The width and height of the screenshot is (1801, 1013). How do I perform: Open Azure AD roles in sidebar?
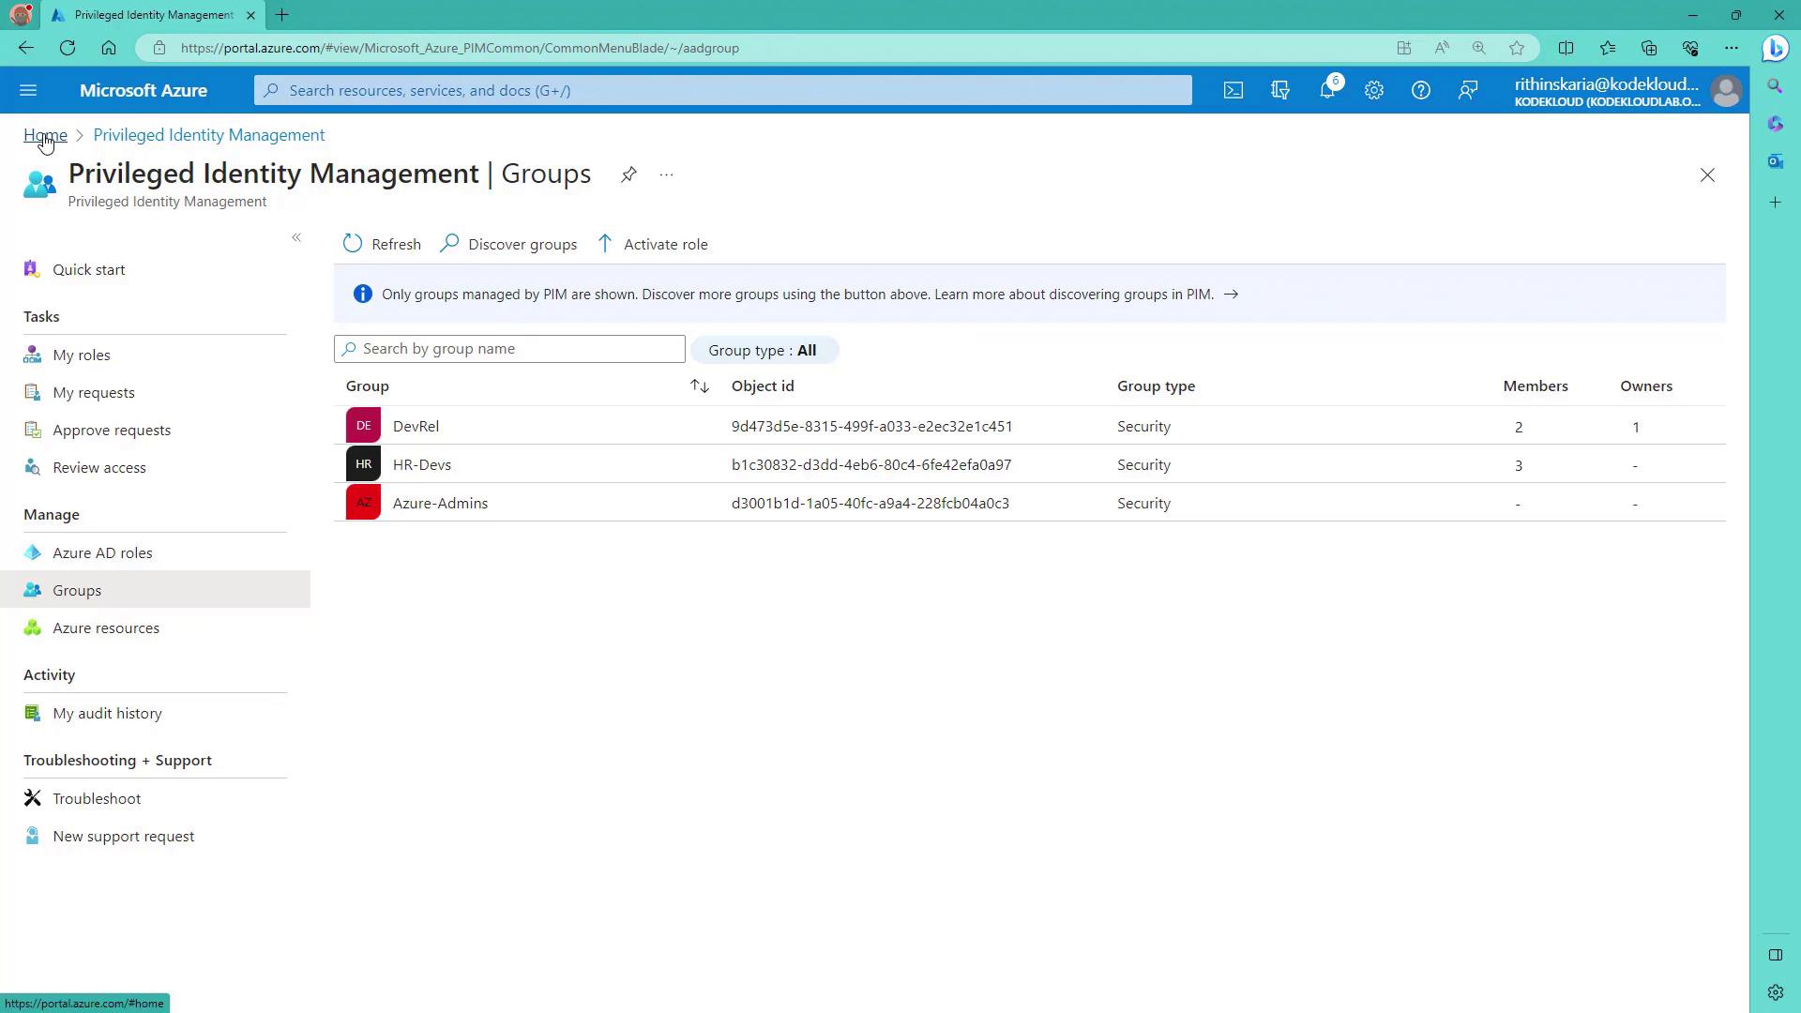tap(102, 552)
